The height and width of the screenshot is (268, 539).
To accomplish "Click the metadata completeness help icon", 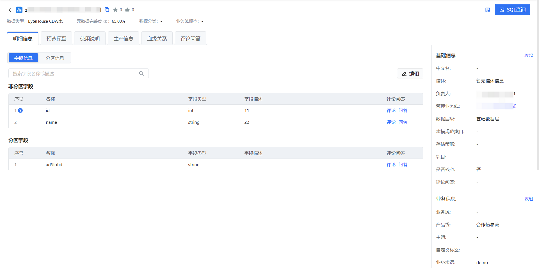I will (x=105, y=21).
